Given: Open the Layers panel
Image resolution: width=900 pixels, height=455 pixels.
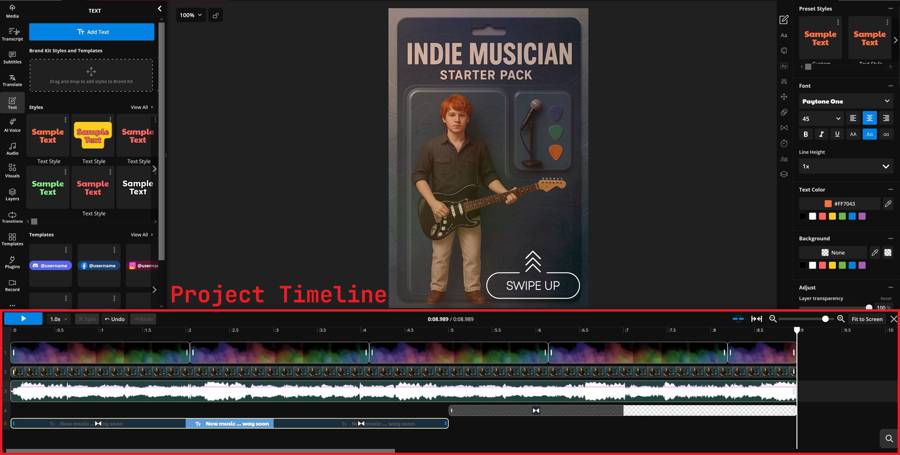Looking at the screenshot, I should coord(12,194).
